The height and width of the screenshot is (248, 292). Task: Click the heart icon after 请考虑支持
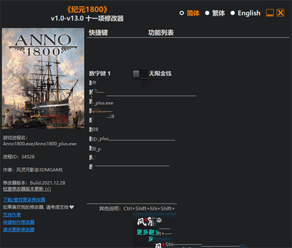[x=72, y=207]
